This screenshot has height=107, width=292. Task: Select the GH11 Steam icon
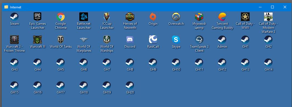click(199, 63)
